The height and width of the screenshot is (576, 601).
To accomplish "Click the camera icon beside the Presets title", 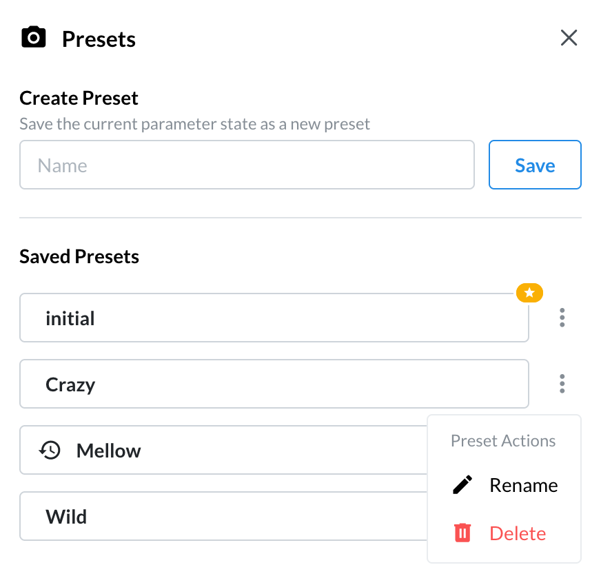I will click(34, 38).
